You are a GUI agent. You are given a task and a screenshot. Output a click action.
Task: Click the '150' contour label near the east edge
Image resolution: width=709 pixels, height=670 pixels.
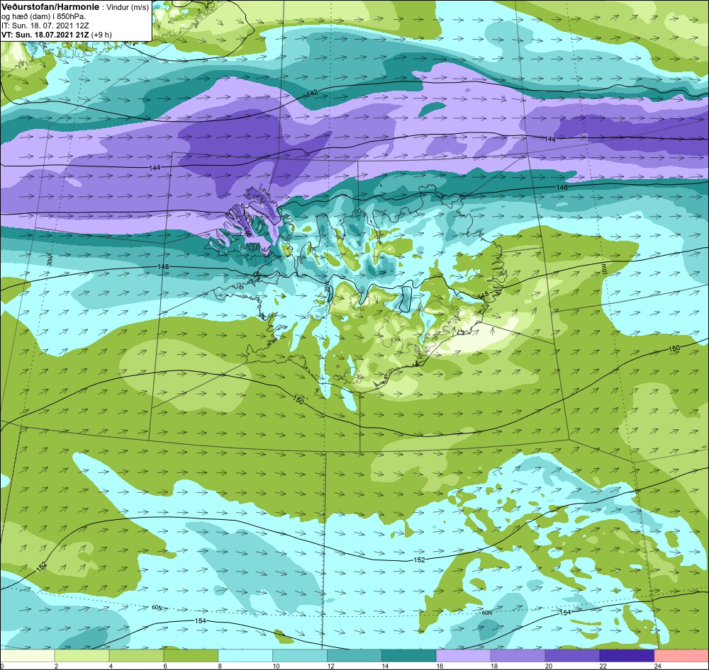coord(674,348)
